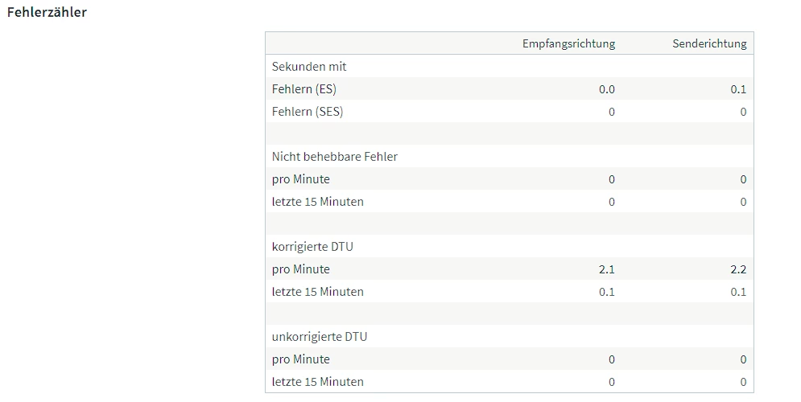Click 'pro Minute' under Nicht behebbare Fehler
The image size is (801, 402).
click(x=301, y=179)
